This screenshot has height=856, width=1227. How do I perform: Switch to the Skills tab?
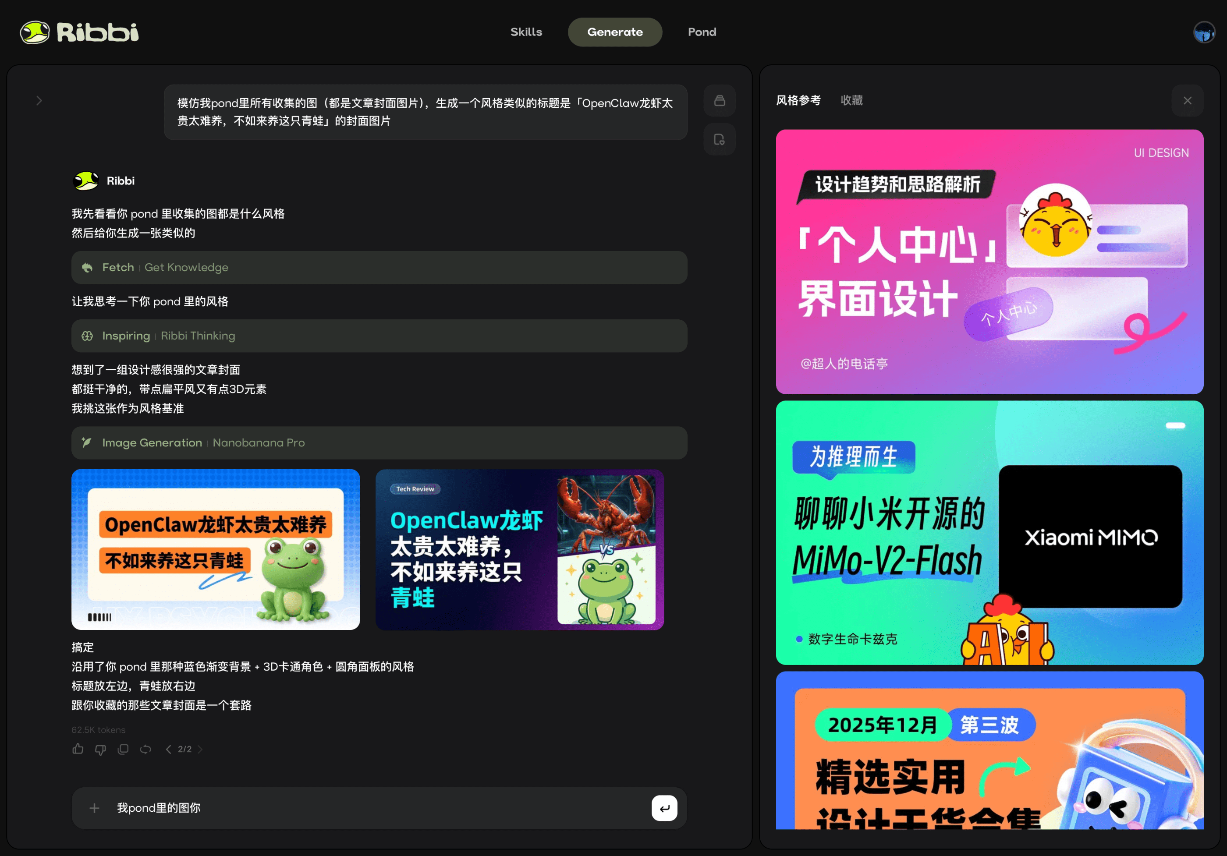click(526, 32)
